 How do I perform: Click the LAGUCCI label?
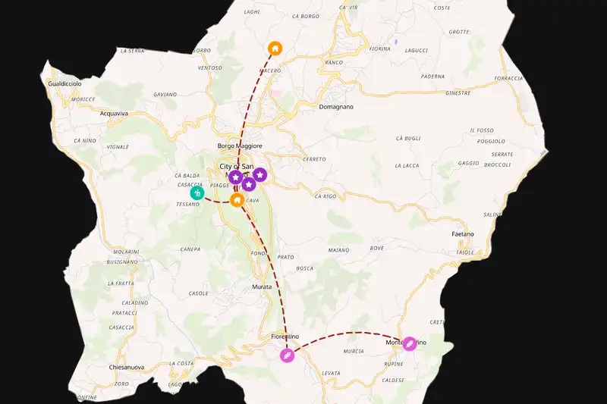coord(416,50)
